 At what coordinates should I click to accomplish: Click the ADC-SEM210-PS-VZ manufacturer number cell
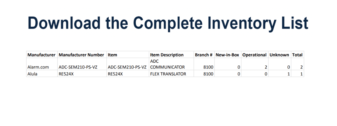point(78,67)
